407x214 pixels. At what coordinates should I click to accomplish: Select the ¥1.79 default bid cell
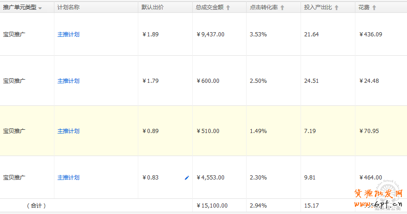click(150, 81)
